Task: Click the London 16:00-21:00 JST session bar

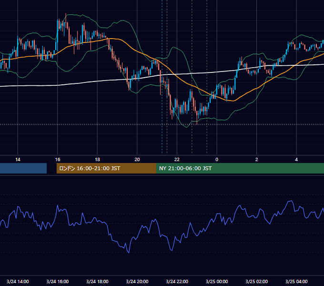Action: 106,168
